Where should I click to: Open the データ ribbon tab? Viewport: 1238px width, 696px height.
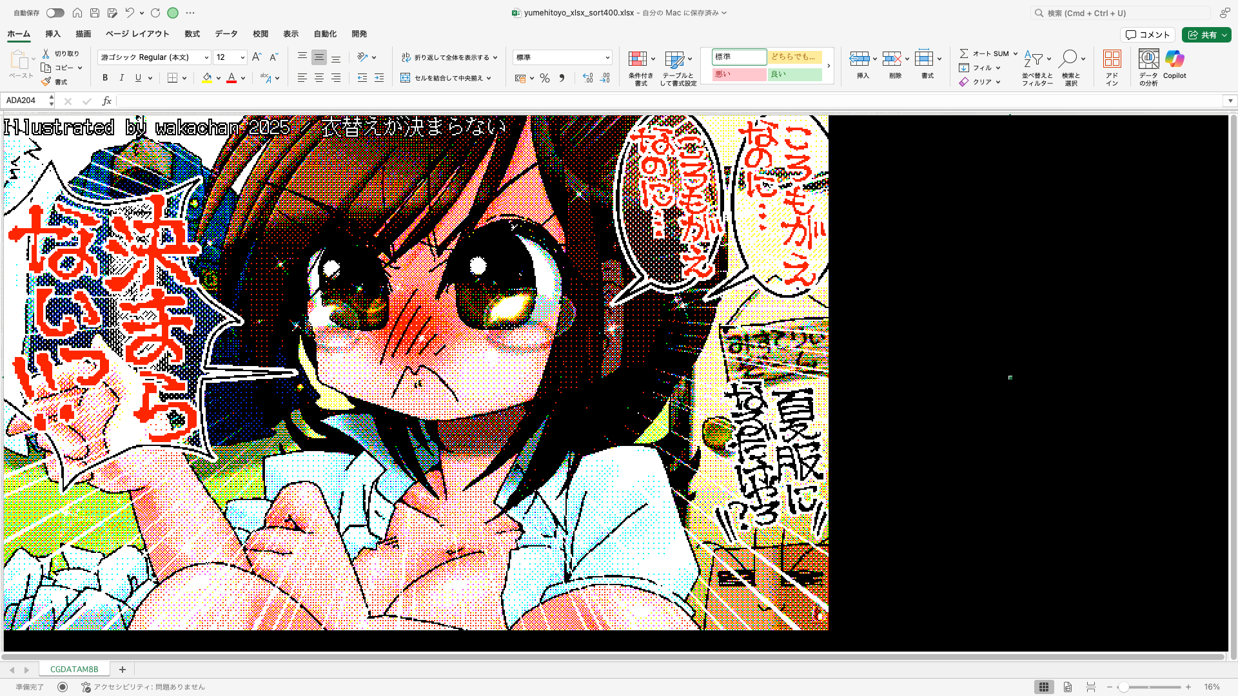coord(226,34)
